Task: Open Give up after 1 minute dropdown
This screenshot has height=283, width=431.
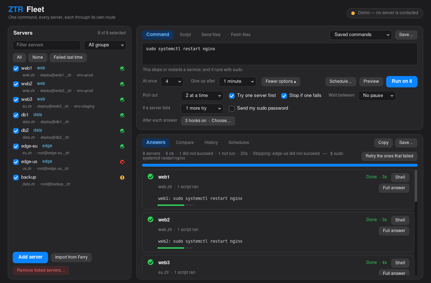Action: click(237, 82)
